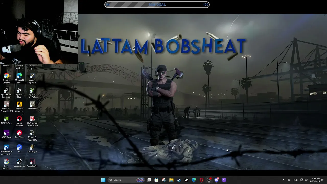Switch to Microsoft Edge on the taskbar
The width and height of the screenshot is (327, 184).
194,180
